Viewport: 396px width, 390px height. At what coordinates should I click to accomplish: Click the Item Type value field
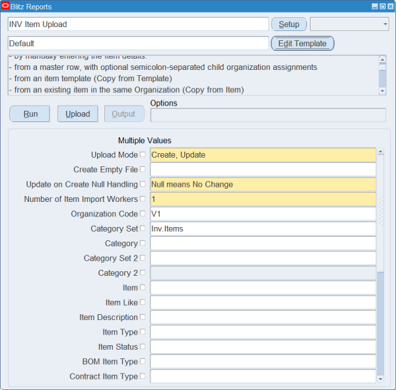[263, 332]
